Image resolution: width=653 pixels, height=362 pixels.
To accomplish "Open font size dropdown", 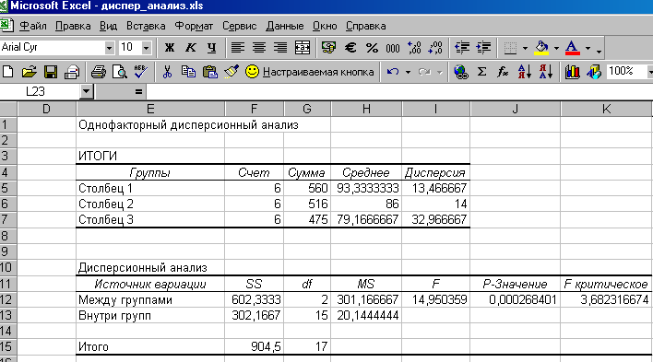I will pyautogui.click(x=146, y=48).
